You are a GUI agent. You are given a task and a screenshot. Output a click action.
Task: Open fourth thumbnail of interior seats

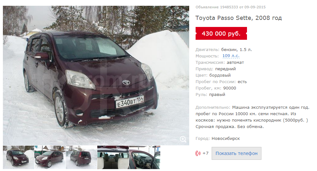coord(113,157)
